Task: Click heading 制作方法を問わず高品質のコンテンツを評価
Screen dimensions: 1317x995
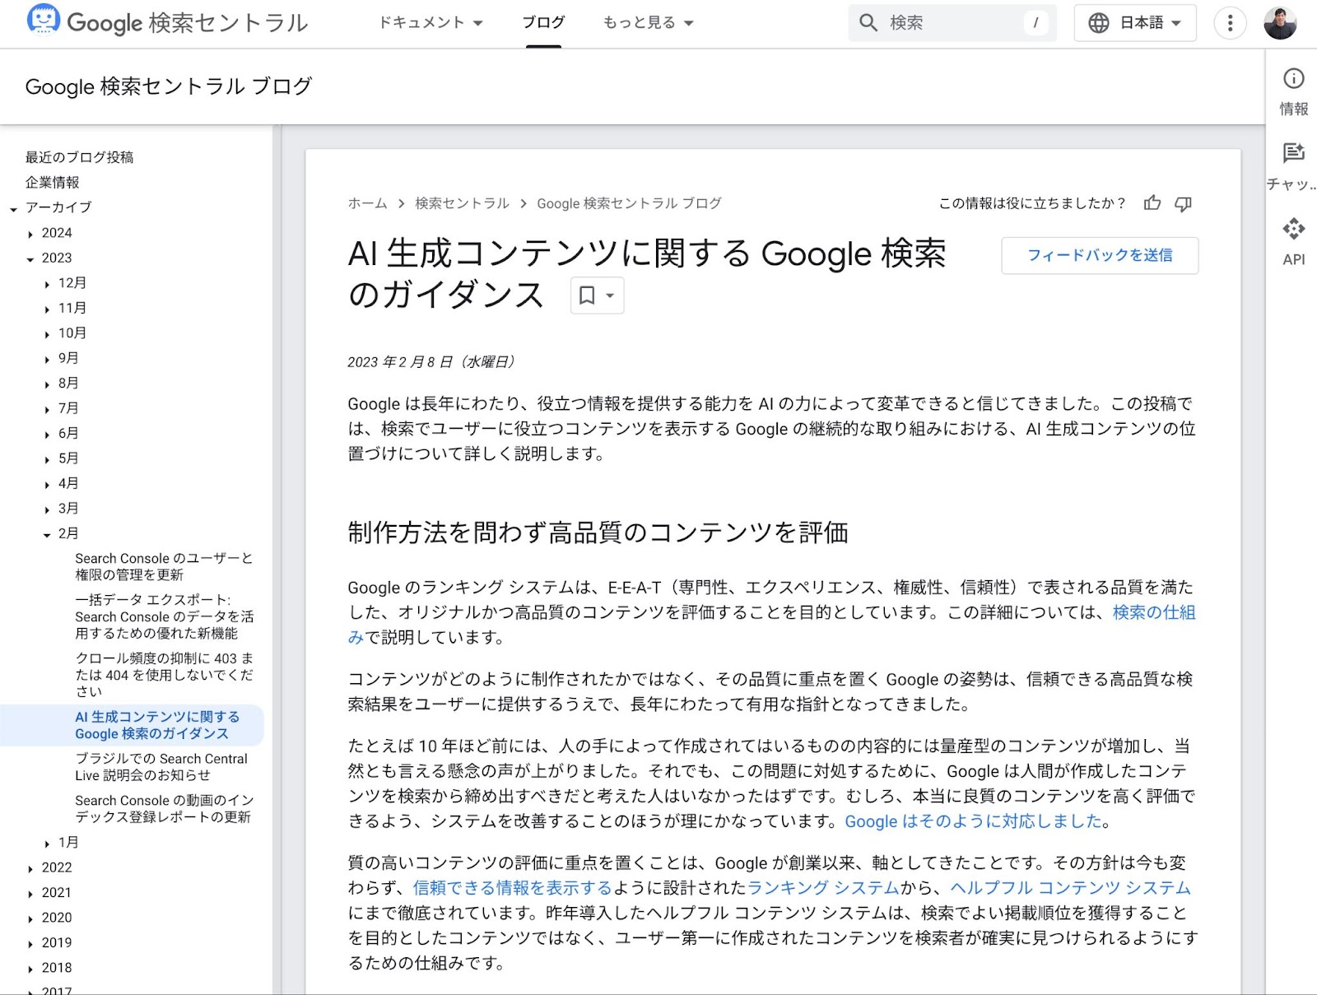Action: point(598,533)
